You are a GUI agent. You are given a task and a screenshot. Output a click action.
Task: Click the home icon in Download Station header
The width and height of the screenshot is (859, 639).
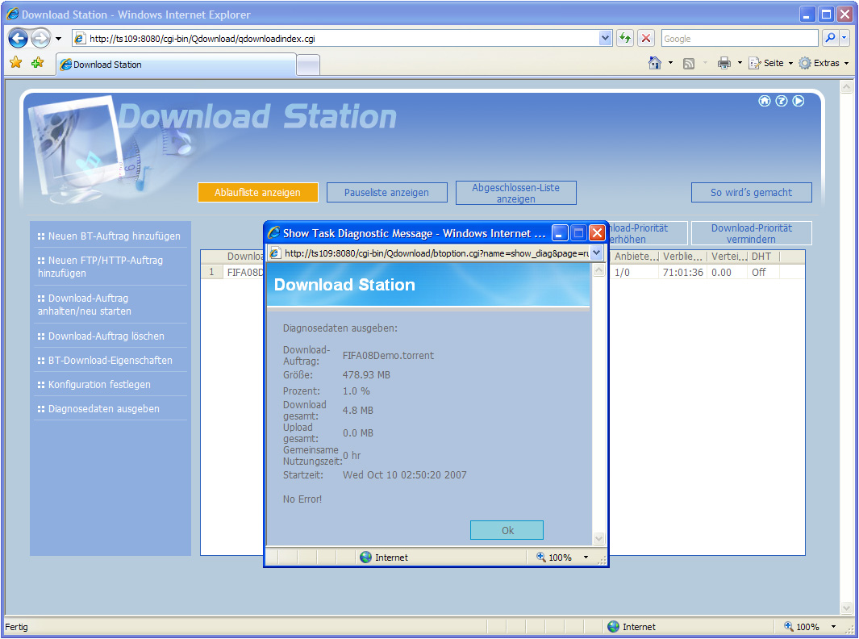(x=765, y=101)
